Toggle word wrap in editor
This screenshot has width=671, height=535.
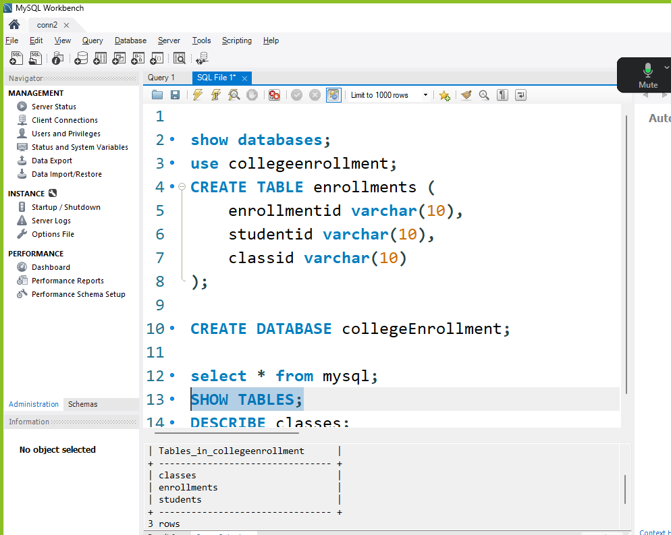pos(520,95)
